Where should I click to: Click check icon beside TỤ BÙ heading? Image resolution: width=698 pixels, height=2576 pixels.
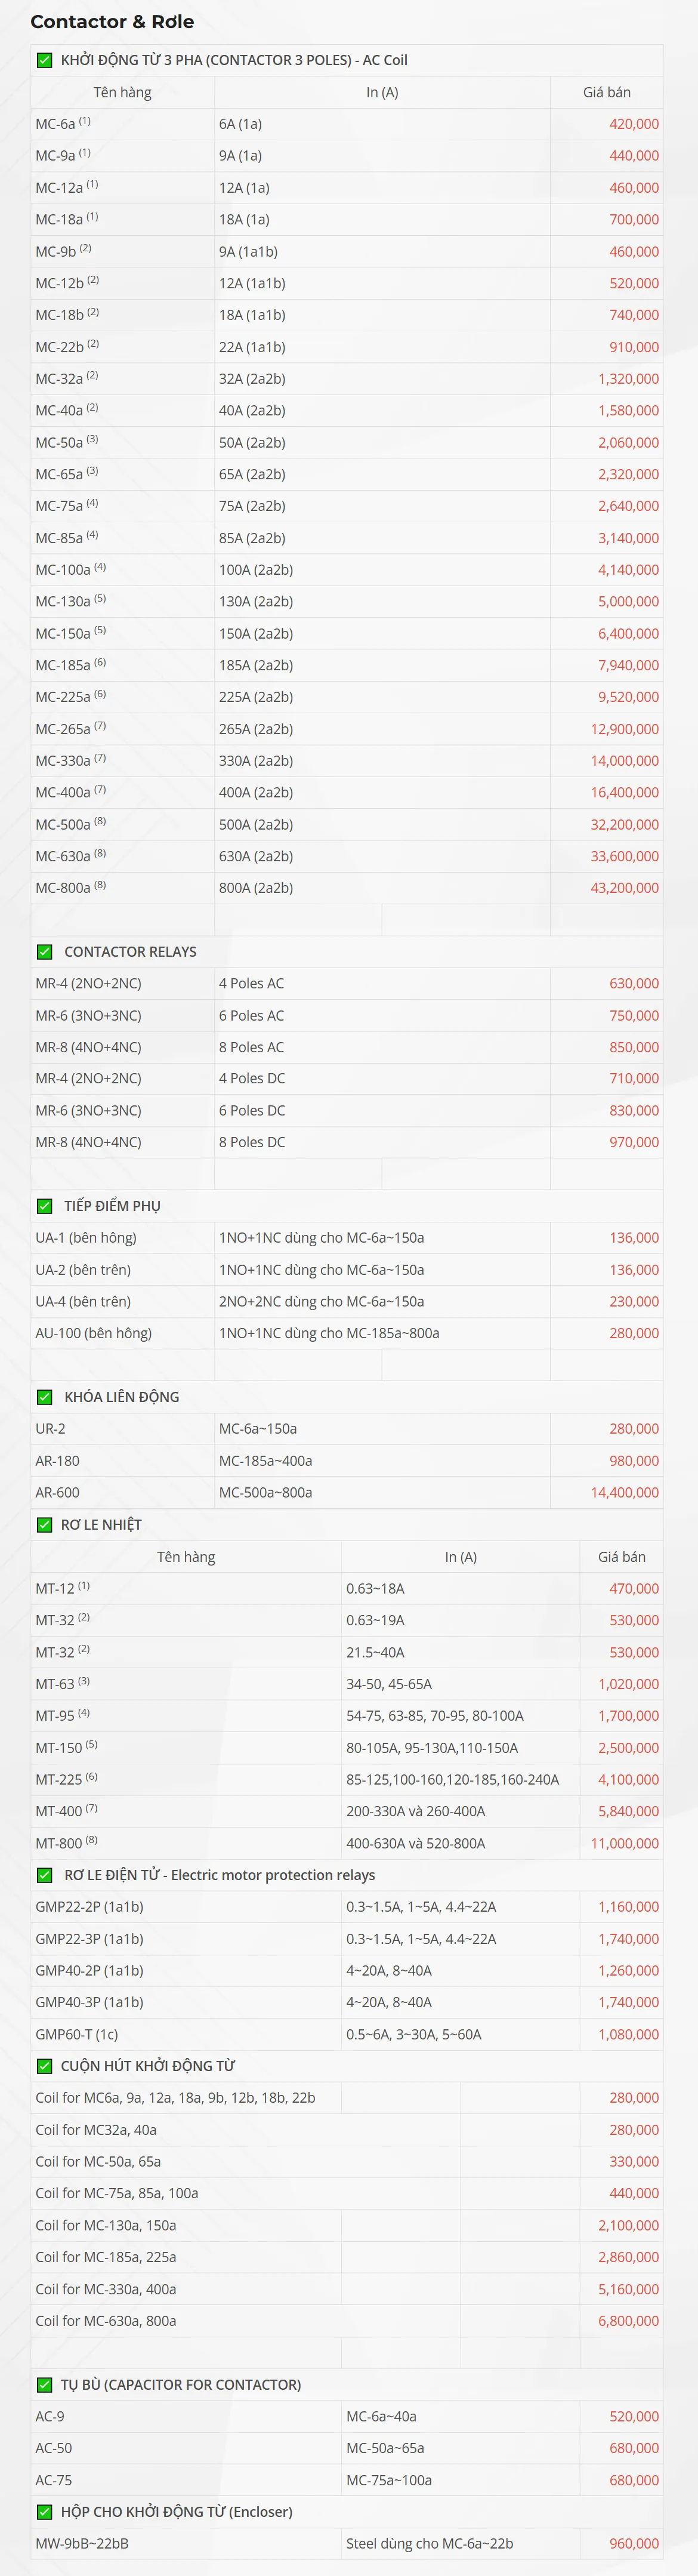tap(44, 2385)
